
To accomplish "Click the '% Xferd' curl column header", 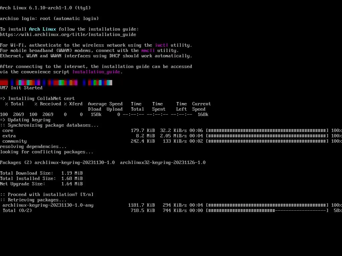I will 73,104.
